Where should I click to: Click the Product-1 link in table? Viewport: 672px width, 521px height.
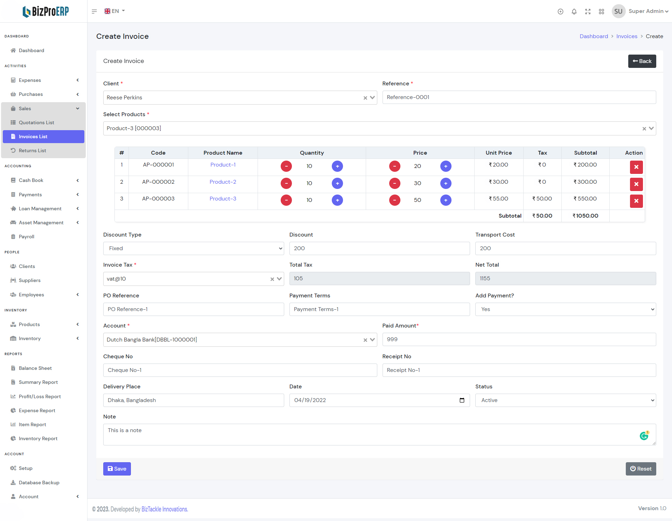223,165
